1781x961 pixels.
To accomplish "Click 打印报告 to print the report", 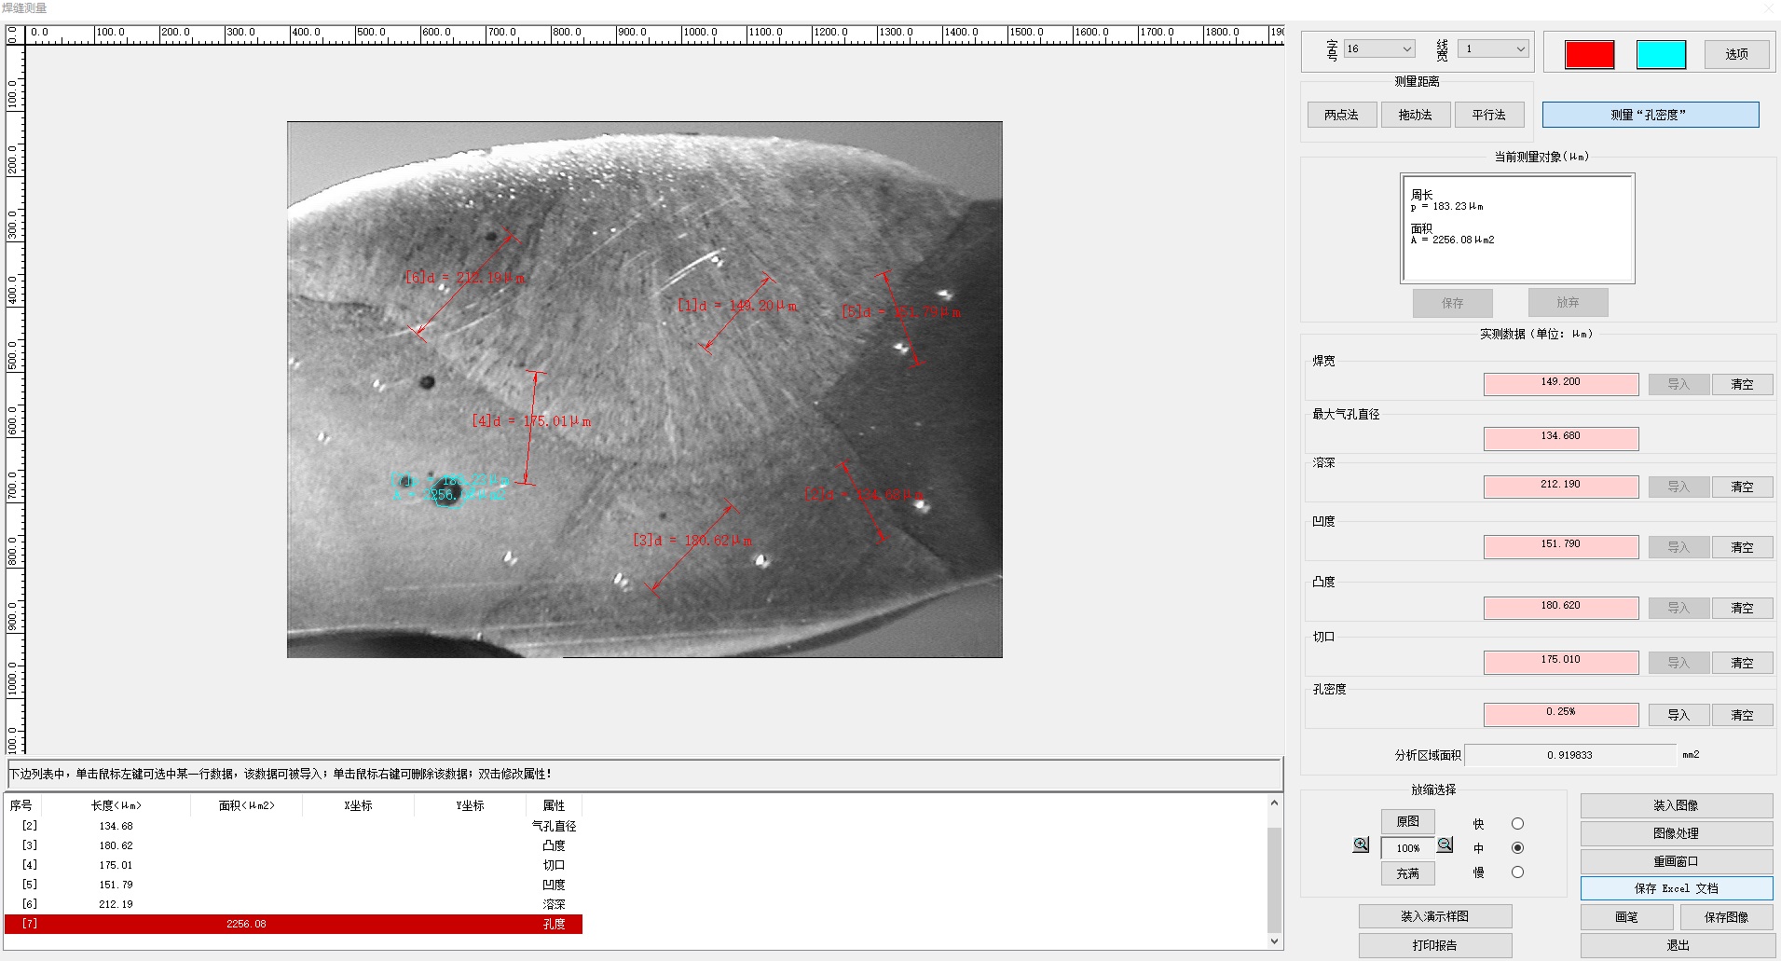I will (1435, 945).
